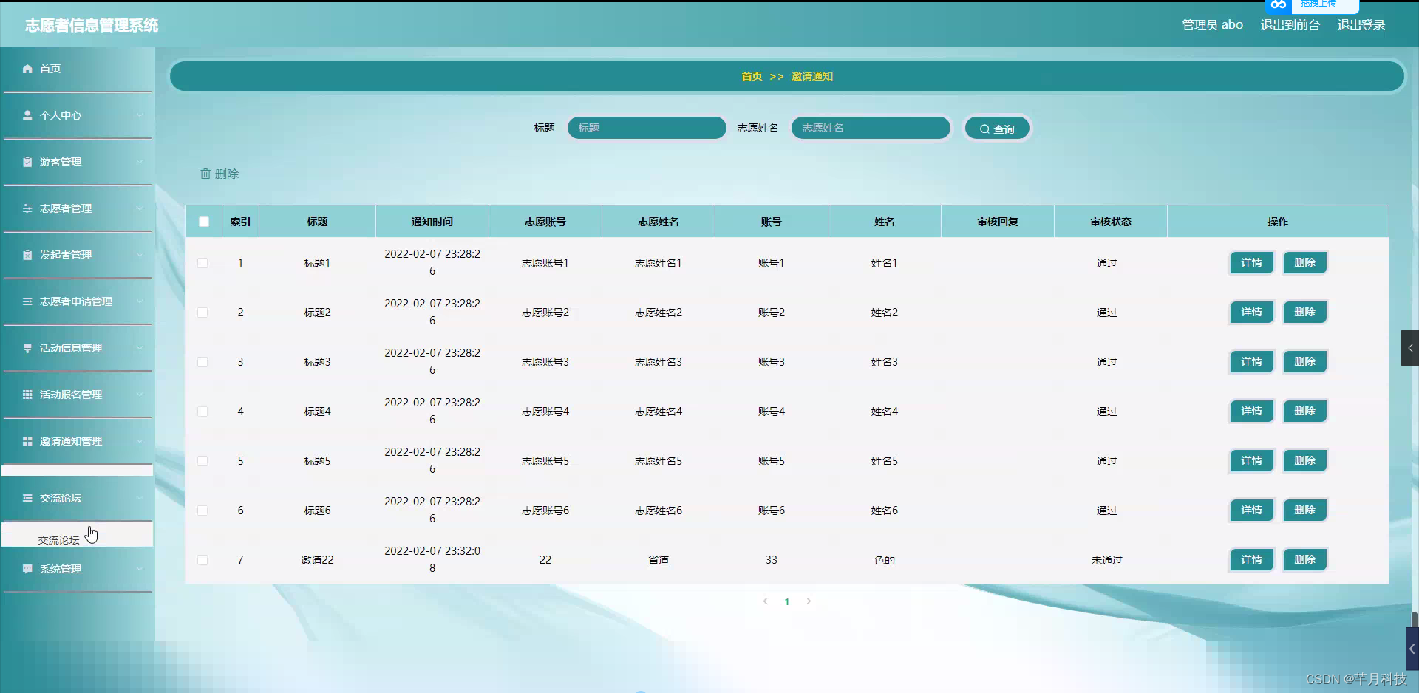Click the magnifier icon inside 查询 button
1419x693 pixels.
[x=983, y=129]
